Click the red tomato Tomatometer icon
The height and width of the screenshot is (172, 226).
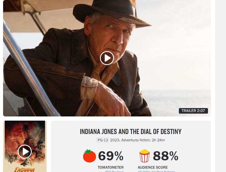89,156
